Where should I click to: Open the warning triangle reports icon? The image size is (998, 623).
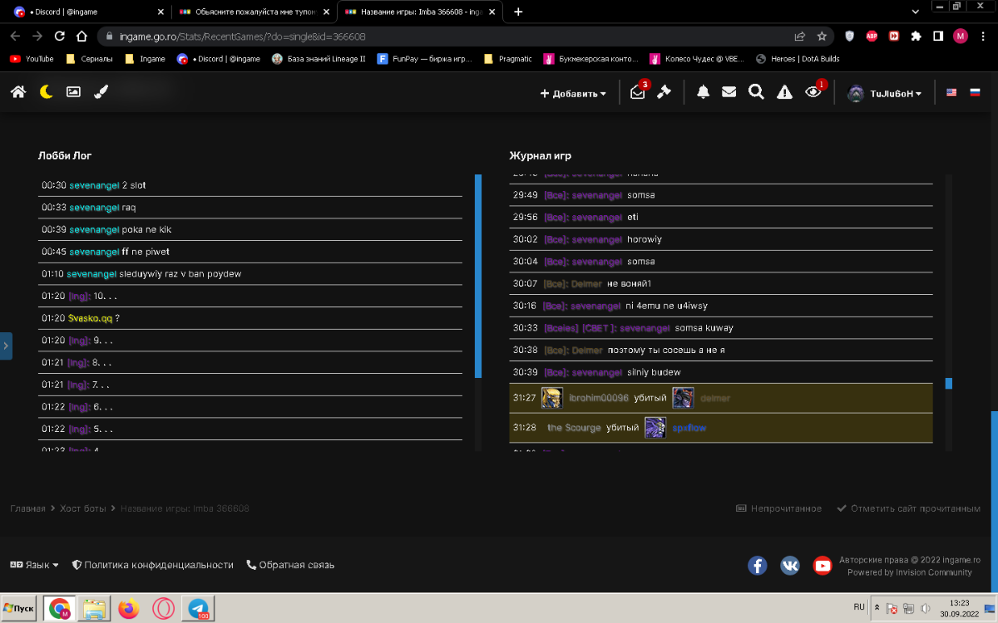(x=784, y=93)
